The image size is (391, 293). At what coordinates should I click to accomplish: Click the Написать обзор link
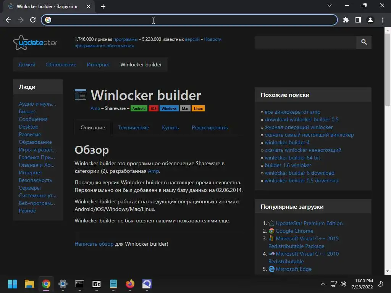[x=94, y=244]
